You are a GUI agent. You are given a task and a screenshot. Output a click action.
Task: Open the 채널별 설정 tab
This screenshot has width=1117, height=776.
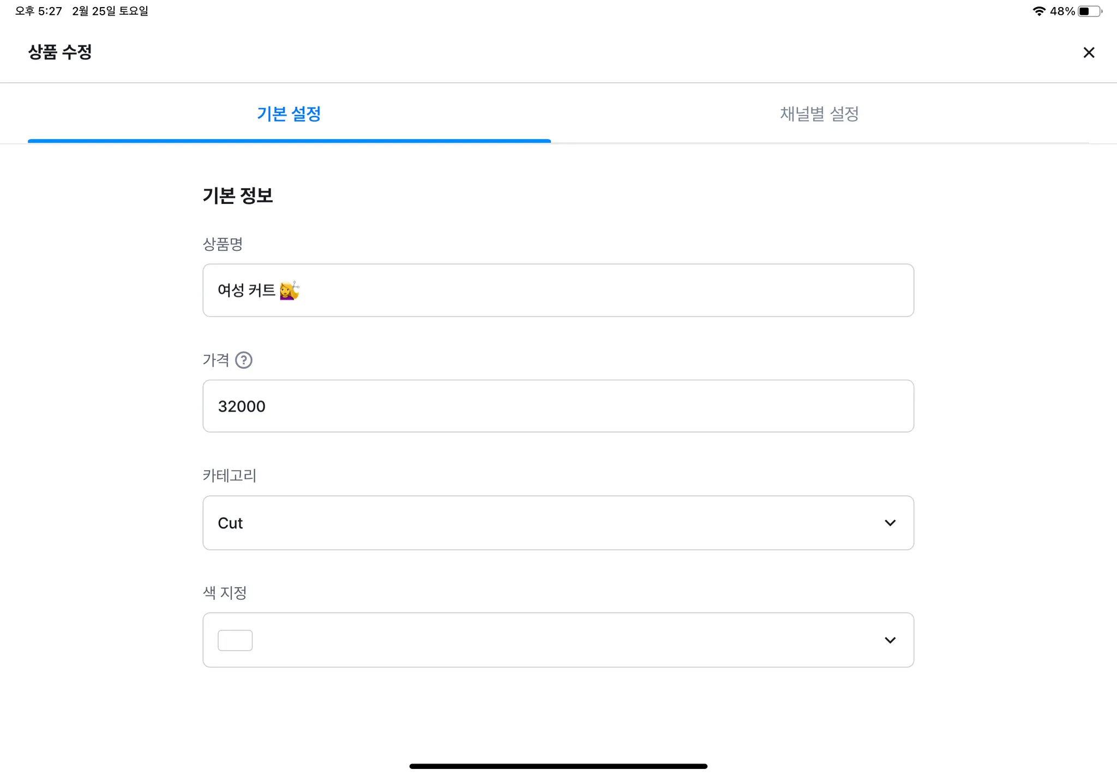819,114
